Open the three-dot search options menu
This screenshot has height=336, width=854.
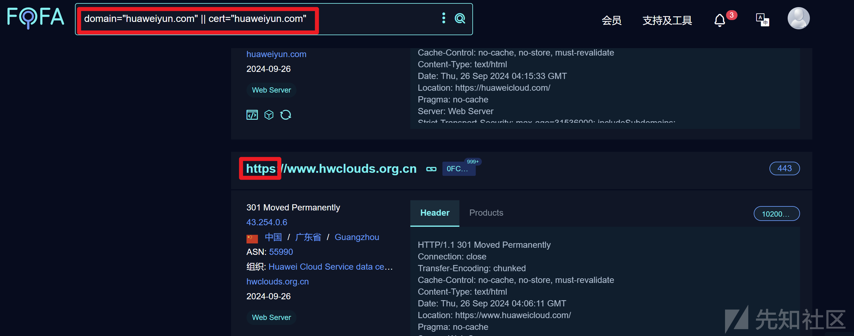(x=443, y=18)
